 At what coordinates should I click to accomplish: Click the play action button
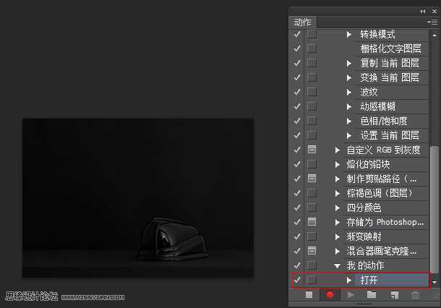tap(351, 295)
